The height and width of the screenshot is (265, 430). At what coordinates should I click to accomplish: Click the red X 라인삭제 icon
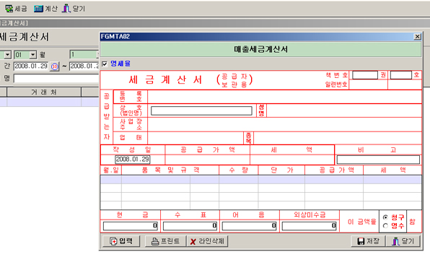click(x=193, y=242)
